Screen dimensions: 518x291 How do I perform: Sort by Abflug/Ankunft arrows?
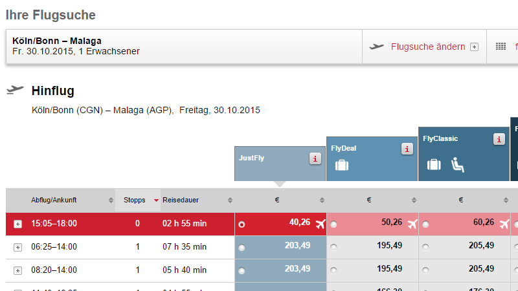pyautogui.click(x=111, y=200)
